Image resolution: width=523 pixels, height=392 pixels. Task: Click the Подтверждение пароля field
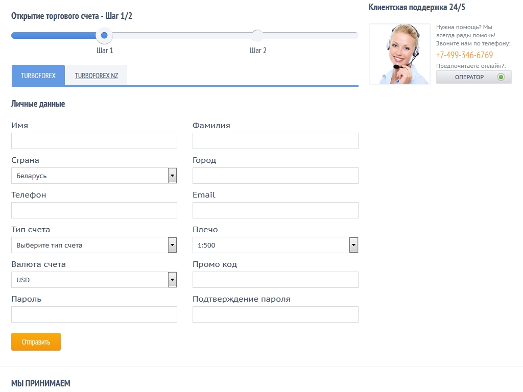(x=275, y=314)
